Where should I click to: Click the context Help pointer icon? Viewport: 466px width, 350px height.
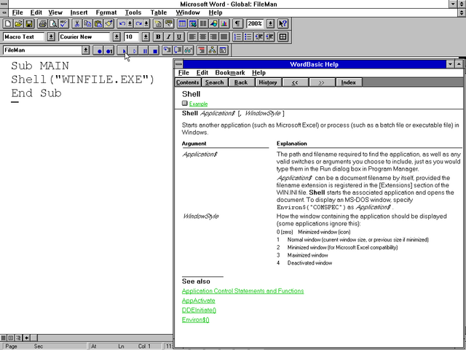[283, 23]
